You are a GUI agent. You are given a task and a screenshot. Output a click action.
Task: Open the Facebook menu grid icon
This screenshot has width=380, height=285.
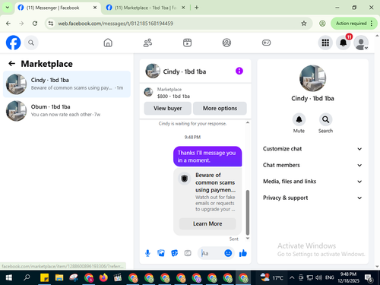click(x=325, y=43)
